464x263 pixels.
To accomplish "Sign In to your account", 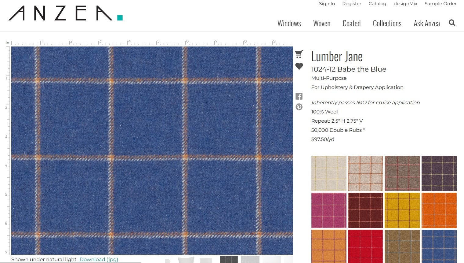I will click(327, 4).
